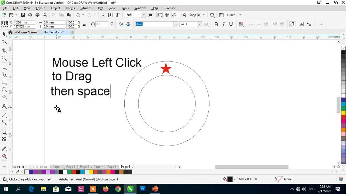
Task: Open Photoshop from the taskbar
Action: 143,189
